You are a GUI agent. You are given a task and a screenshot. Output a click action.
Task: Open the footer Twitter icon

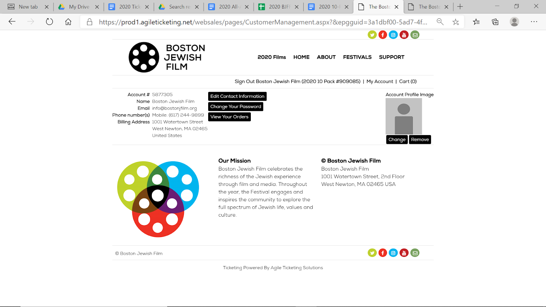coord(372,253)
